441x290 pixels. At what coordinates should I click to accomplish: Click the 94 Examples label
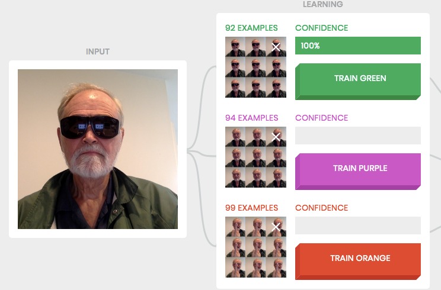[251, 118]
